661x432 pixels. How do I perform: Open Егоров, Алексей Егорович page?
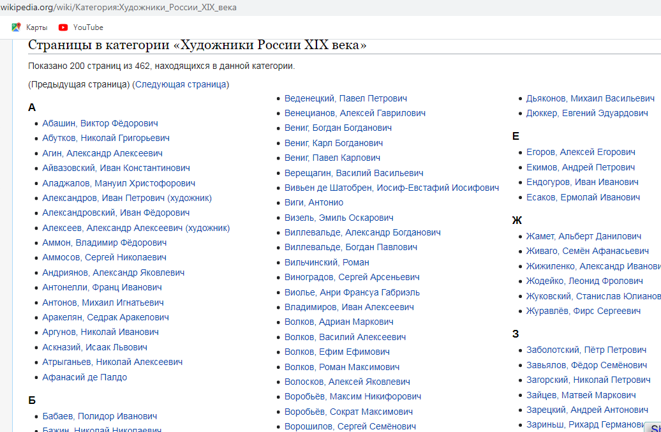click(x=581, y=152)
